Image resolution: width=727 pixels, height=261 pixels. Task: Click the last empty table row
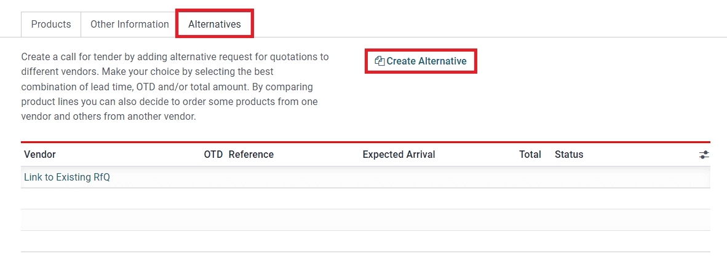click(365, 241)
